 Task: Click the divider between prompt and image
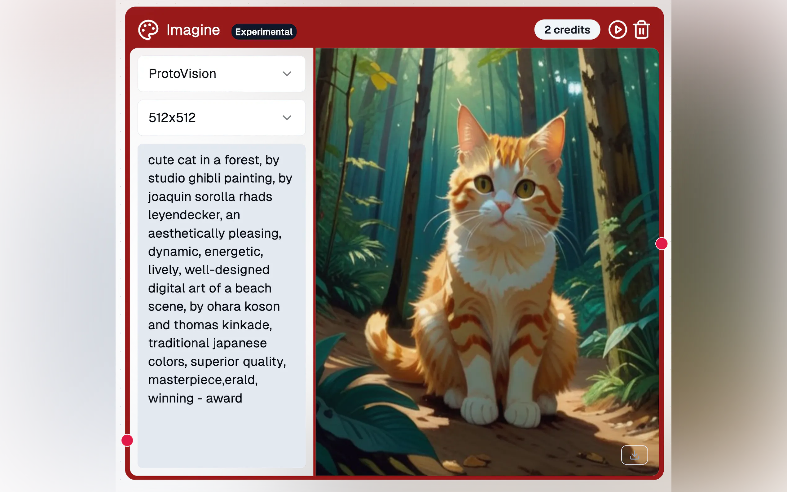[x=314, y=260]
